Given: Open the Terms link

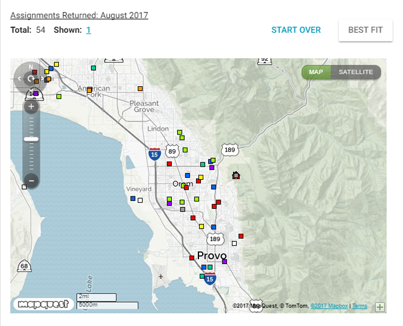Looking at the screenshot, I should (360, 306).
